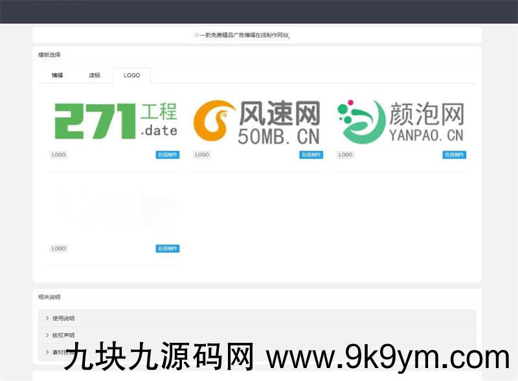Click 在线制作 under the 271工程 logo
This screenshot has height=381, width=518.
168,155
